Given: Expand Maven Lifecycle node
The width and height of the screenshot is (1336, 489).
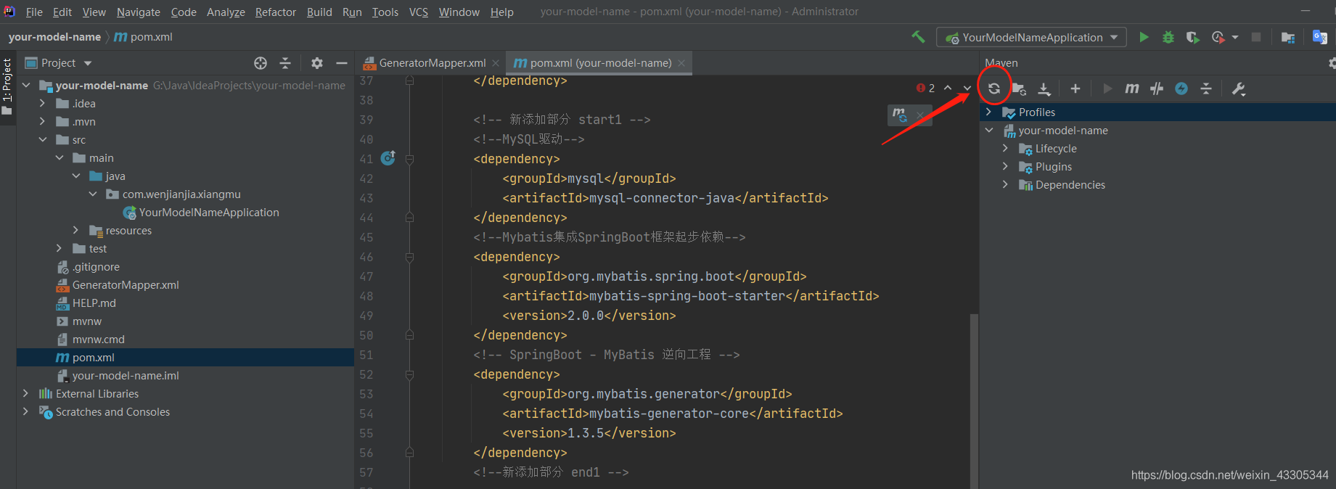Looking at the screenshot, I should click(1006, 148).
